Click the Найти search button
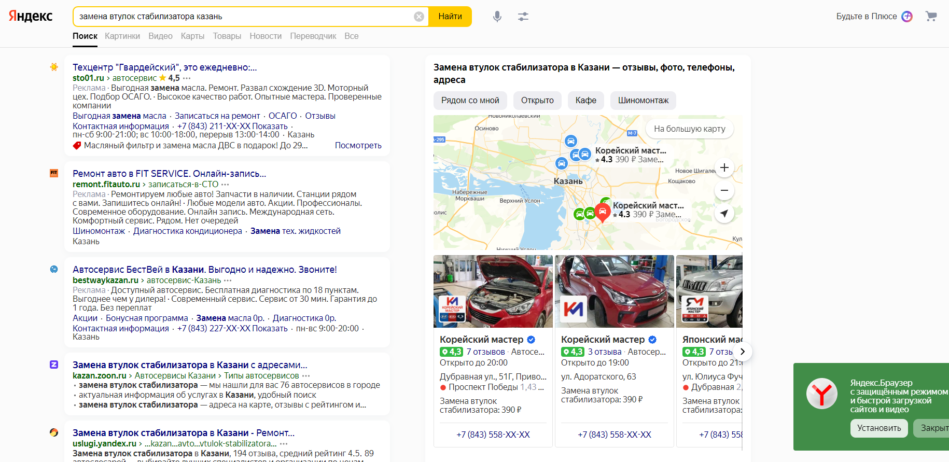949x462 pixels. pos(450,17)
